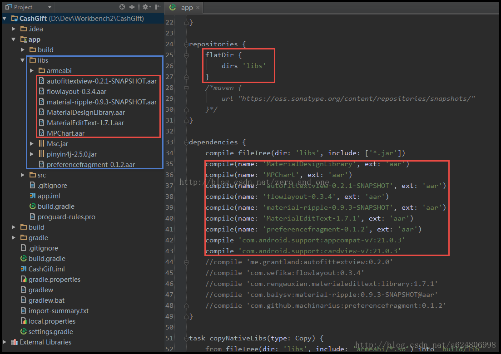Select preferencefragment-0.1.2.aar file
The image size is (501, 354).
click(91, 165)
